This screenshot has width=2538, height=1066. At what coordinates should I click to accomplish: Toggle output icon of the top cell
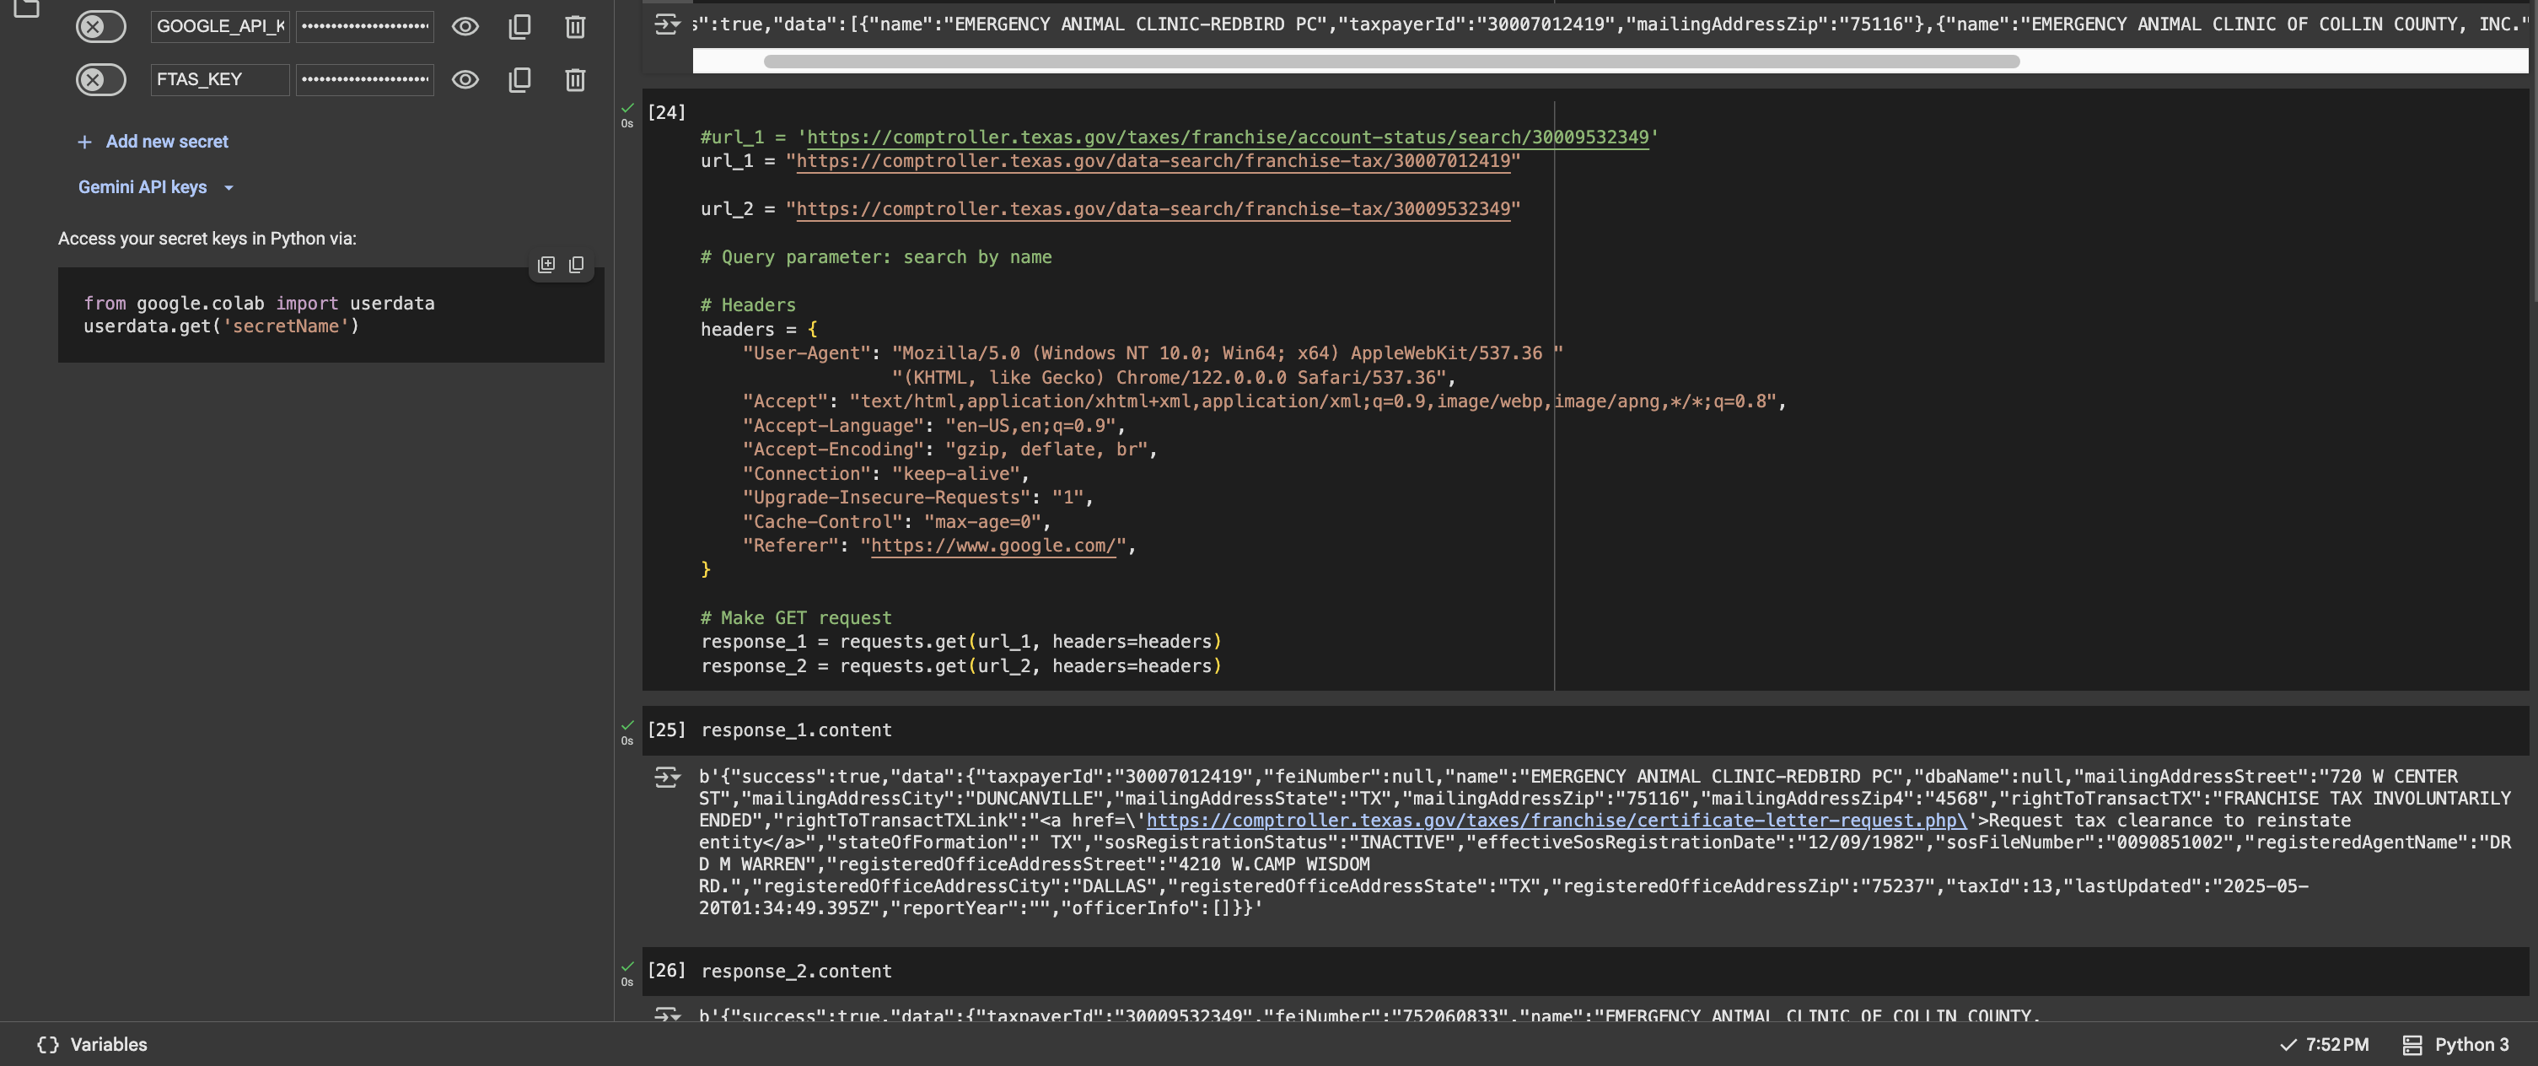pyautogui.click(x=667, y=24)
